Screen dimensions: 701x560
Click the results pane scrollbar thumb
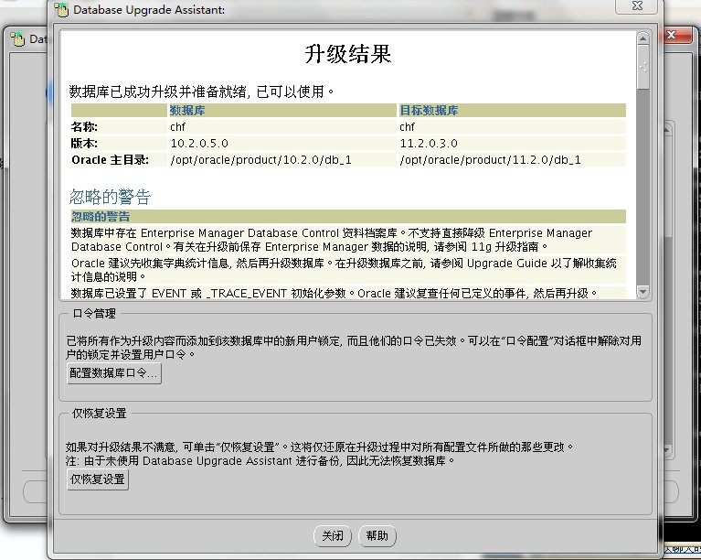tap(643, 67)
